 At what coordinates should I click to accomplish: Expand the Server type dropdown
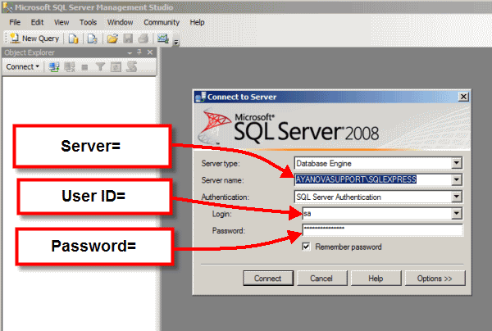tap(457, 163)
